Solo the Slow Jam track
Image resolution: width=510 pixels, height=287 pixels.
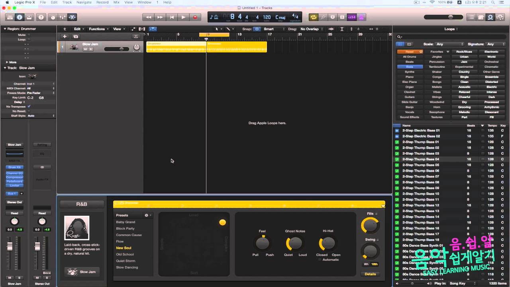[90, 49]
